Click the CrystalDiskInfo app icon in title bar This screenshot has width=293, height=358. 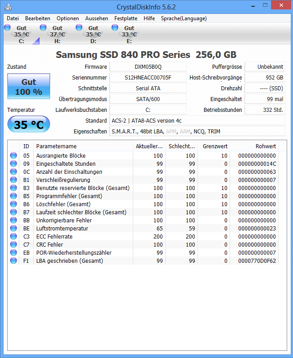8,7
